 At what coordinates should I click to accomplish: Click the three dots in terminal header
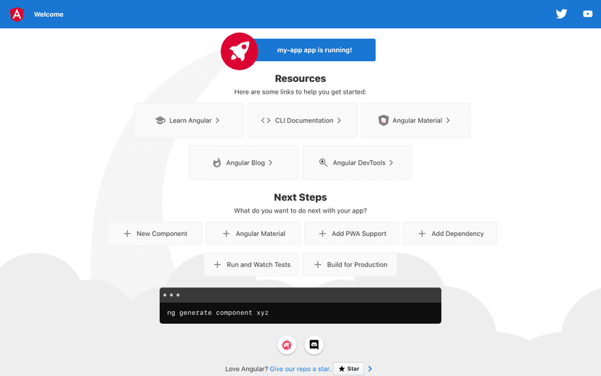[171, 295]
